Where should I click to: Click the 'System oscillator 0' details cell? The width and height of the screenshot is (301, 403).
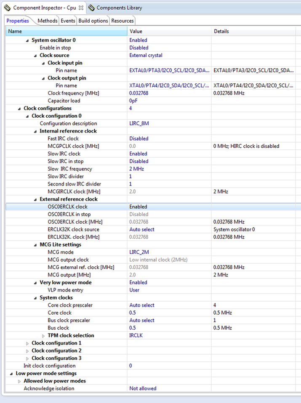coord(253,229)
